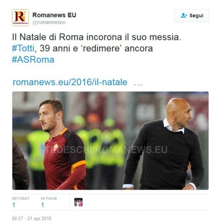Open the Romanews EU profile name

(x=54, y=15)
